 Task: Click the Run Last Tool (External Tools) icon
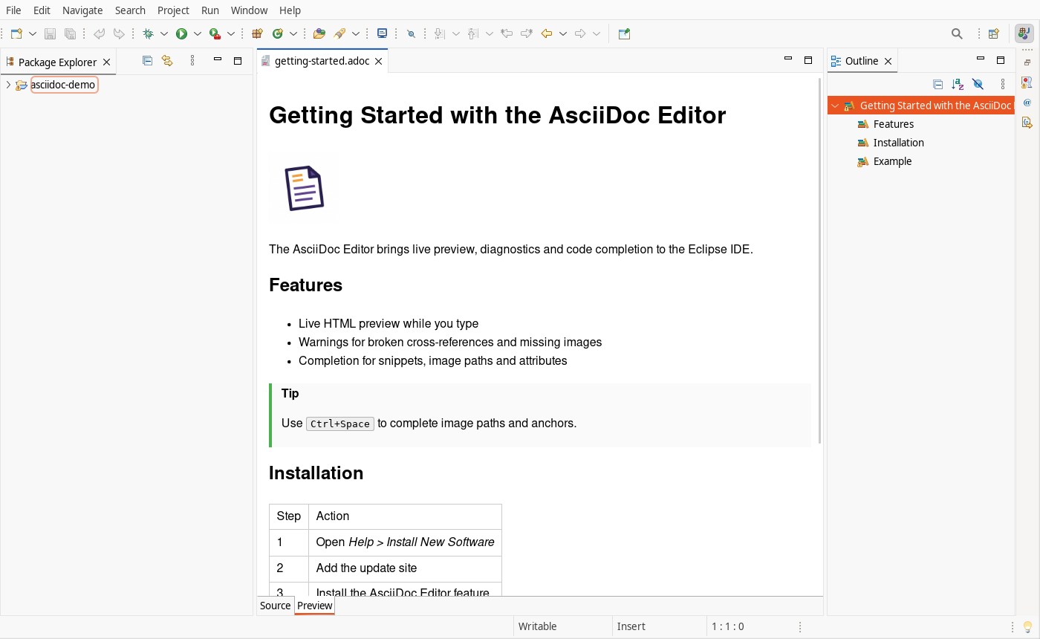(215, 33)
